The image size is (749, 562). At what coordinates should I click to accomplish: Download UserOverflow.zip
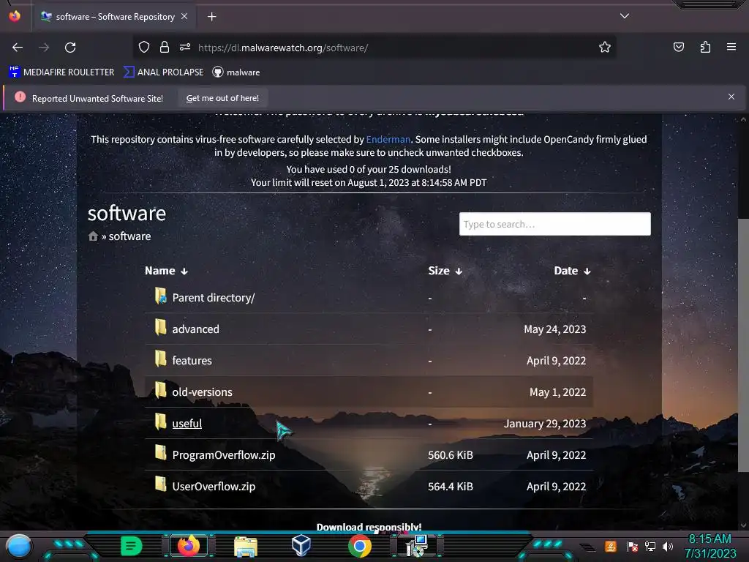click(214, 487)
